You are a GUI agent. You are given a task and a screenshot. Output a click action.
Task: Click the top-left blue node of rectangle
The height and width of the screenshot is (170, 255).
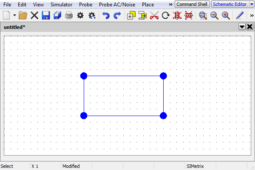[84, 76]
